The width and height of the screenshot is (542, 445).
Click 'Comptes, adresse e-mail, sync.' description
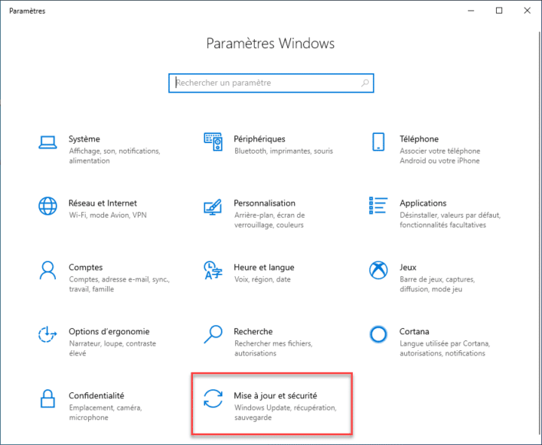coord(119,284)
